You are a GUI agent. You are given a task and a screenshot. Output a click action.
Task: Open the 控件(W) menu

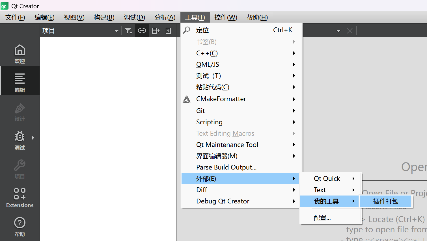[x=226, y=17]
